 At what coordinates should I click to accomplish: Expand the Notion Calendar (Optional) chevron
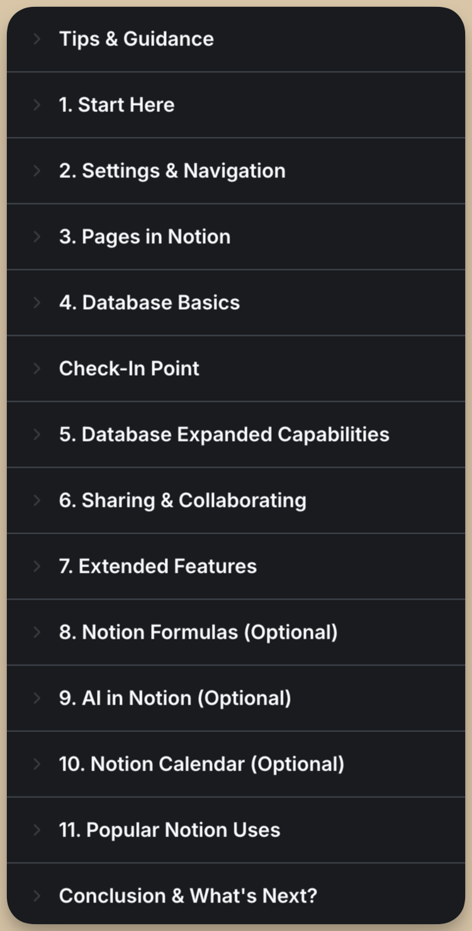[x=37, y=764]
